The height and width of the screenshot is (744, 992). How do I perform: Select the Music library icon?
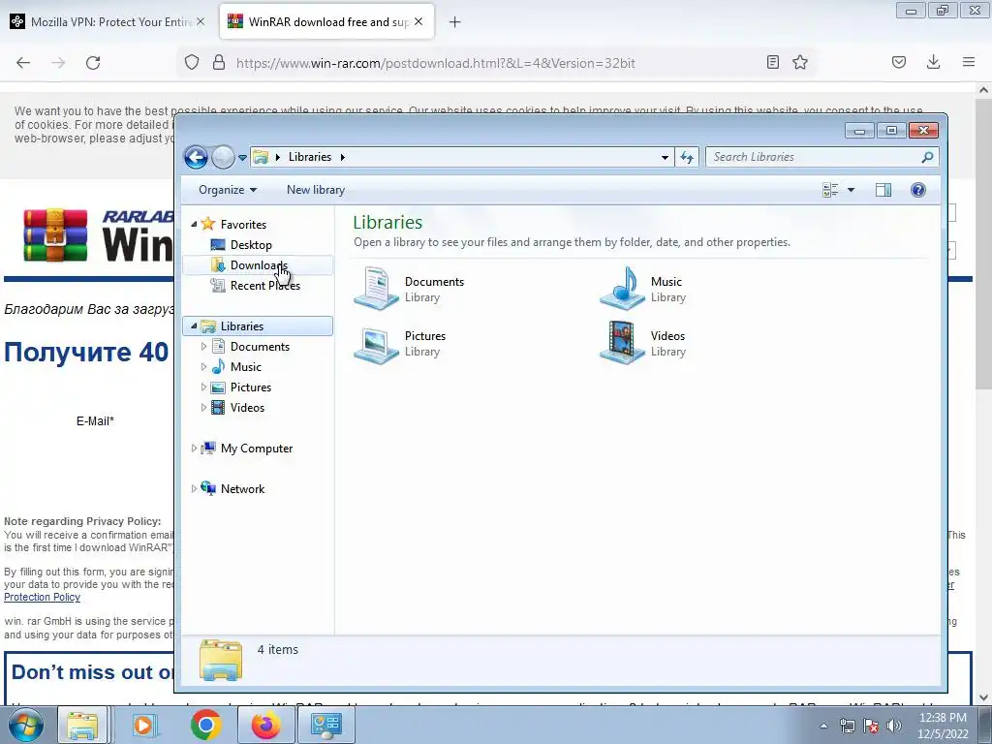coord(623,289)
